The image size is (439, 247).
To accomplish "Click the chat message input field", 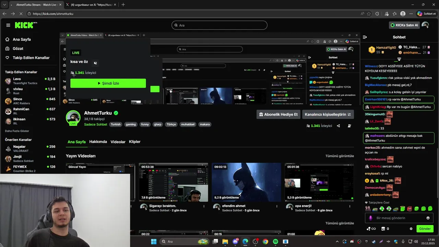I will [x=399, y=218].
